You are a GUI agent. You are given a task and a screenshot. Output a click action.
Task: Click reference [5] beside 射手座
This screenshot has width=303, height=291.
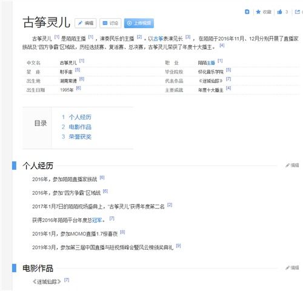point(78,70)
